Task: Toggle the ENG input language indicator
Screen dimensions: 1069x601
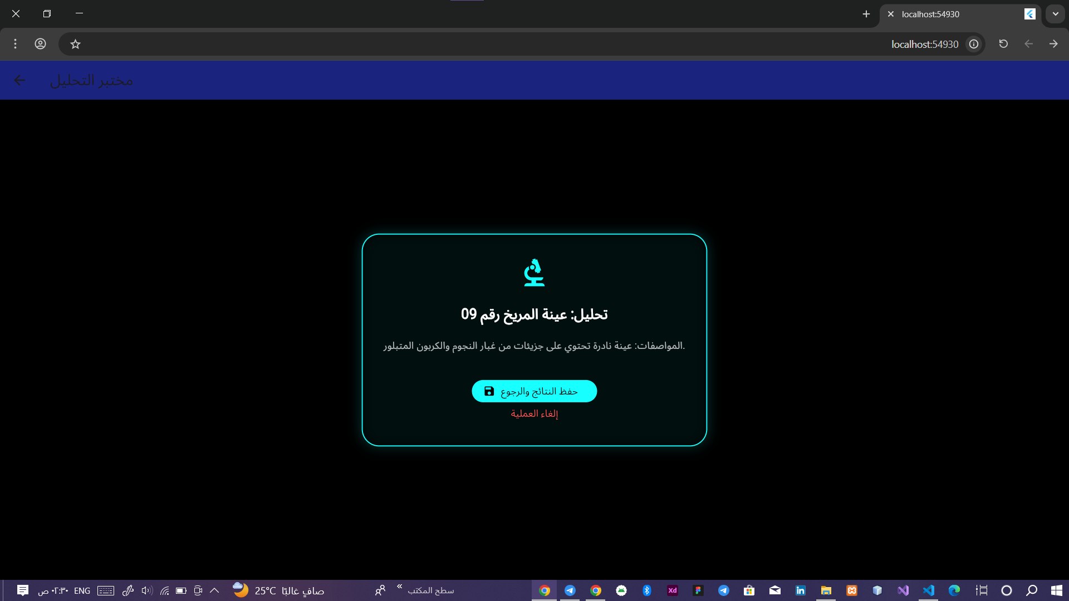Action: [x=82, y=590]
